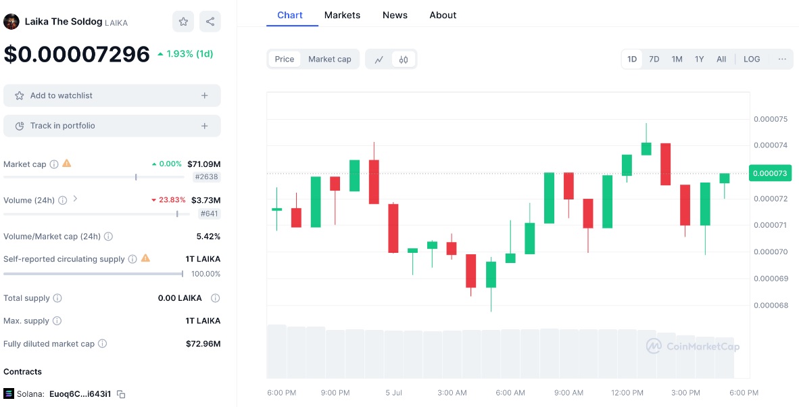The width and height of the screenshot is (799, 407).
Task: Click the #2638 market cap rank badge
Action: (x=206, y=177)
